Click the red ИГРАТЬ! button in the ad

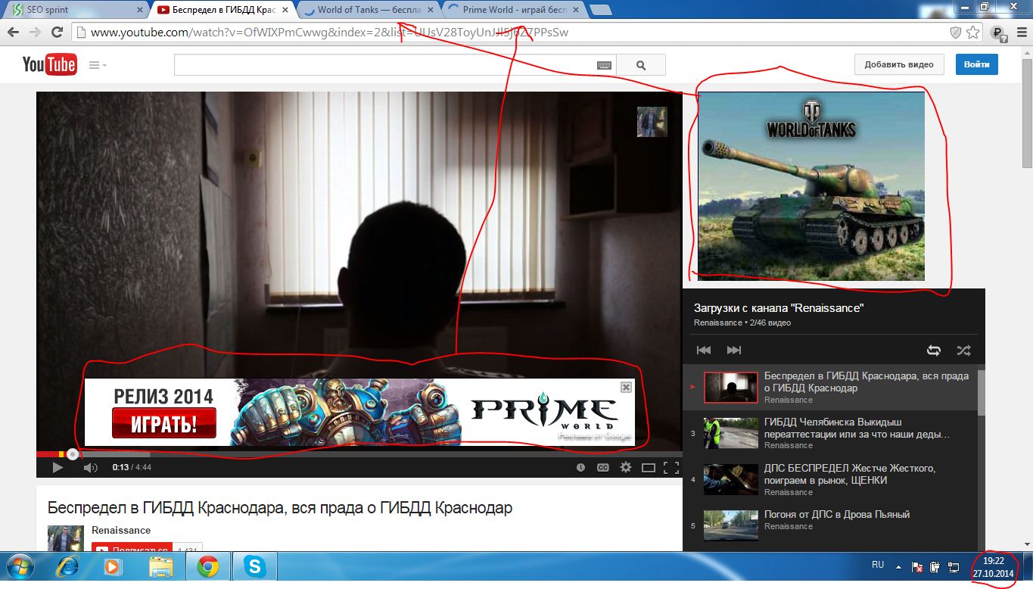coord(164,423)
